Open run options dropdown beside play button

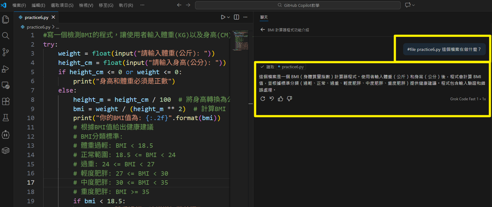click(x=229, y=17)
